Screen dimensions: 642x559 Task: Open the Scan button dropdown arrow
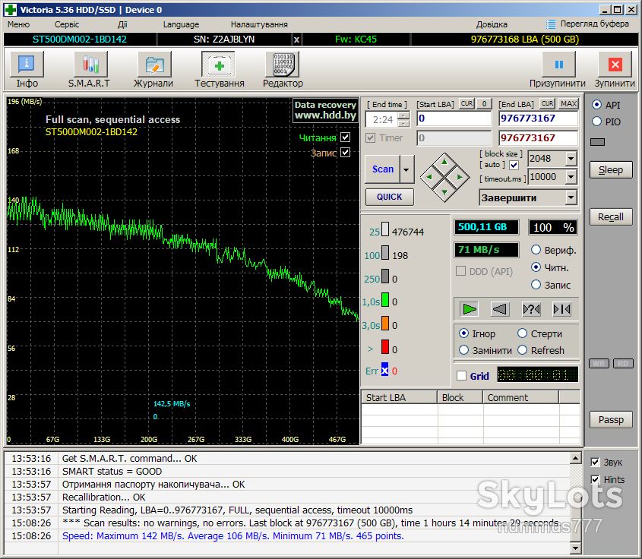[x=406, y=169]
